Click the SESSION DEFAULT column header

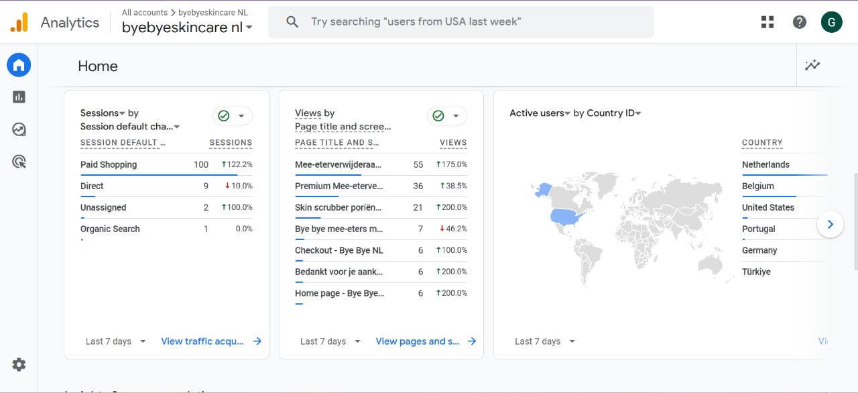(x=123, y=143)
